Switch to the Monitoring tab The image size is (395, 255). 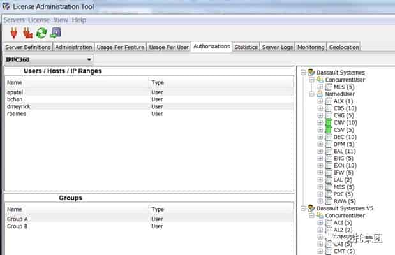click(311, 47)
